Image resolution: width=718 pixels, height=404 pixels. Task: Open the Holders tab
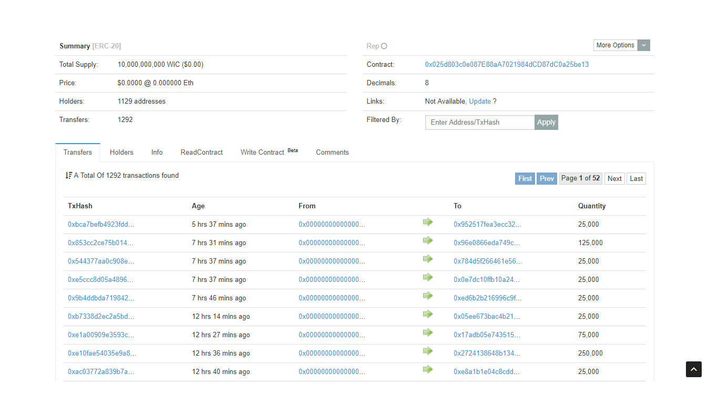pos(121,153)
